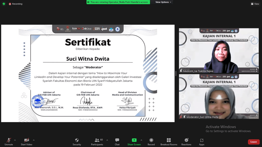
Task: Start recording with the Record button
Action: point(151,142)
